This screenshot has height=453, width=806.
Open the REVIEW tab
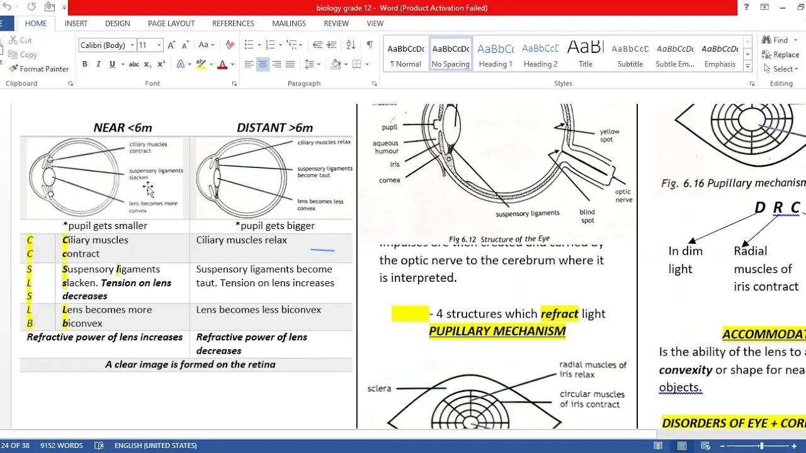pyautogui.click(x=336, y=23)
